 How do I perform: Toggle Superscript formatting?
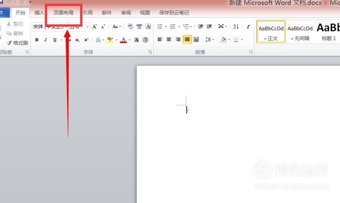(86, 40)
